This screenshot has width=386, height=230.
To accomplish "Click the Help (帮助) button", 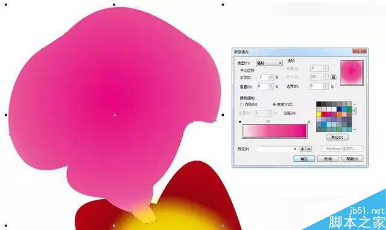I will click(352, 159).
